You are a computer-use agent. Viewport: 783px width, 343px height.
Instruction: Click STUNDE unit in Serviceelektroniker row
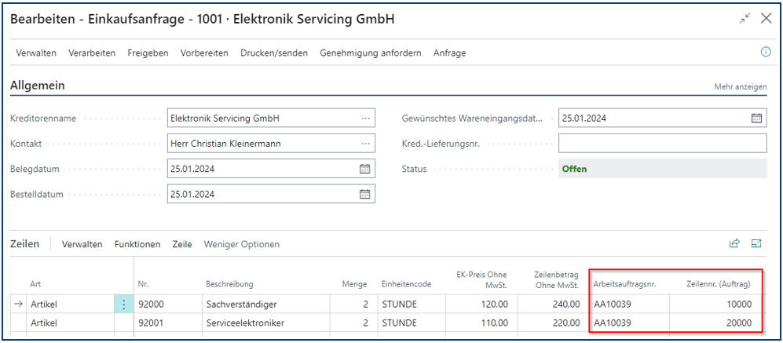tap(399, 323)
